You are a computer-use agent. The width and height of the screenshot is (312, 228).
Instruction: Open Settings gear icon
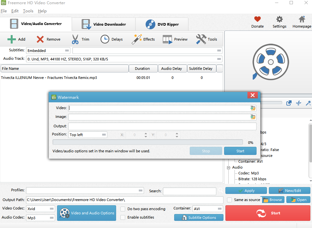click(x=279, y=19)
